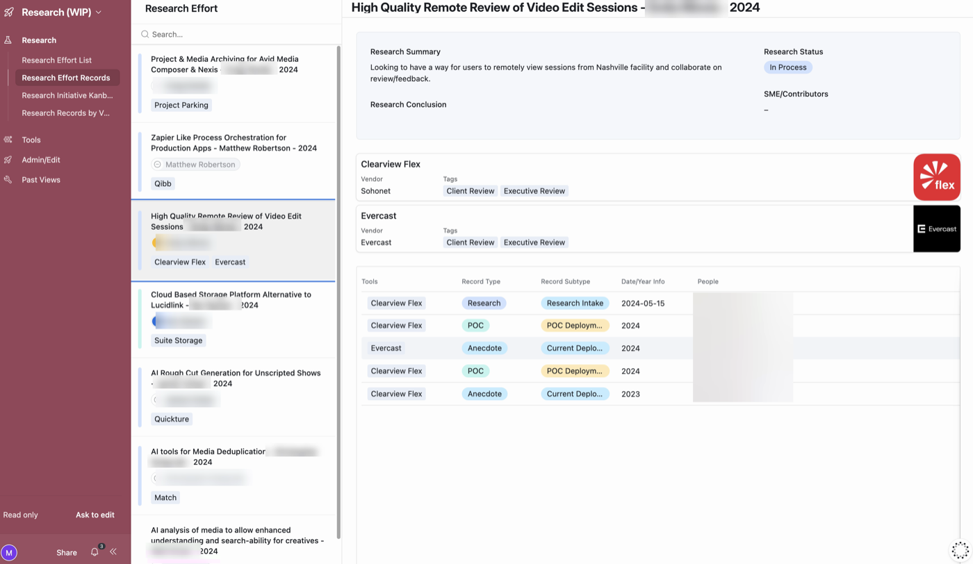Click the Project Parking tag
The image size is (973, 564).
click(x=181, y=105)
